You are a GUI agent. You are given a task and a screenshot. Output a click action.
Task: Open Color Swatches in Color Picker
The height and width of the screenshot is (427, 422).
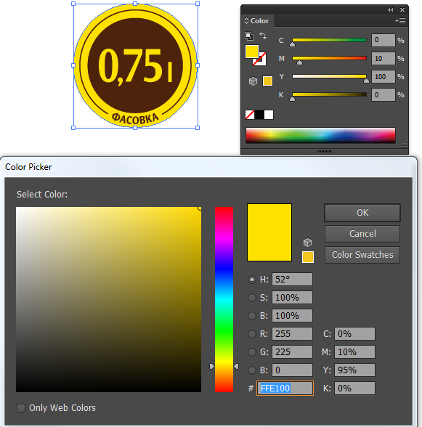coord(362,255)
